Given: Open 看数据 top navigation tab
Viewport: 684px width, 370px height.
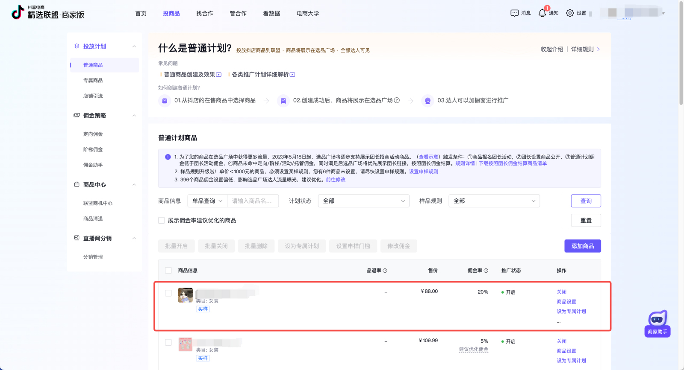Looking at the screenshot, I should pyautogui.click(x=271, y=13).
